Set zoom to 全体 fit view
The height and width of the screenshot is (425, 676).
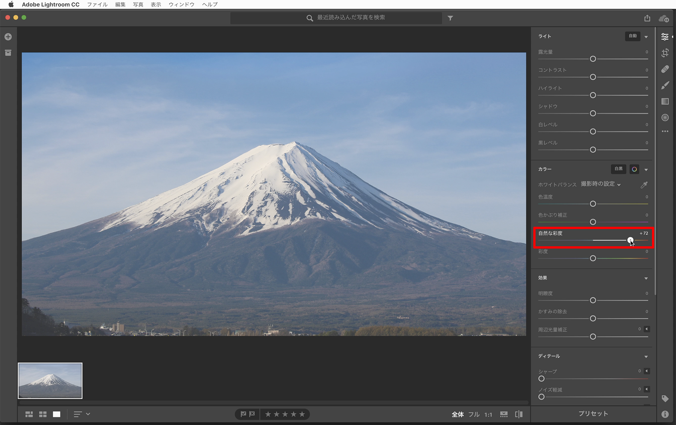coord(457,414)
